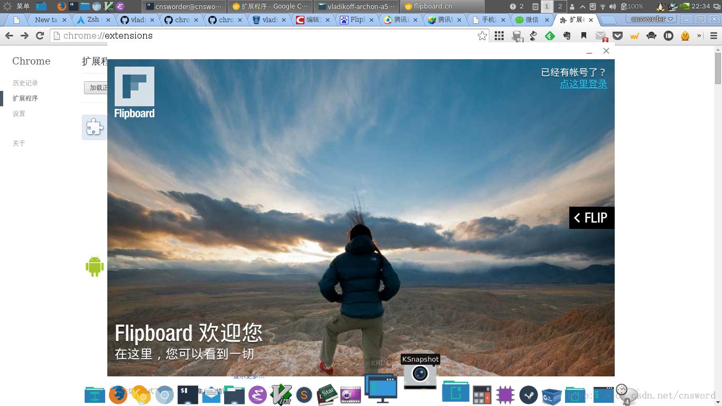Screen dimensions: 722x406
Task: Select 关于 in Chrome sidebar
Action: 19,143
